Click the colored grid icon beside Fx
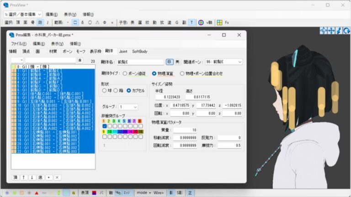Image resolution: width=351 pixels, height=197 pixels. pyautogui.click(x=219, y=22)
